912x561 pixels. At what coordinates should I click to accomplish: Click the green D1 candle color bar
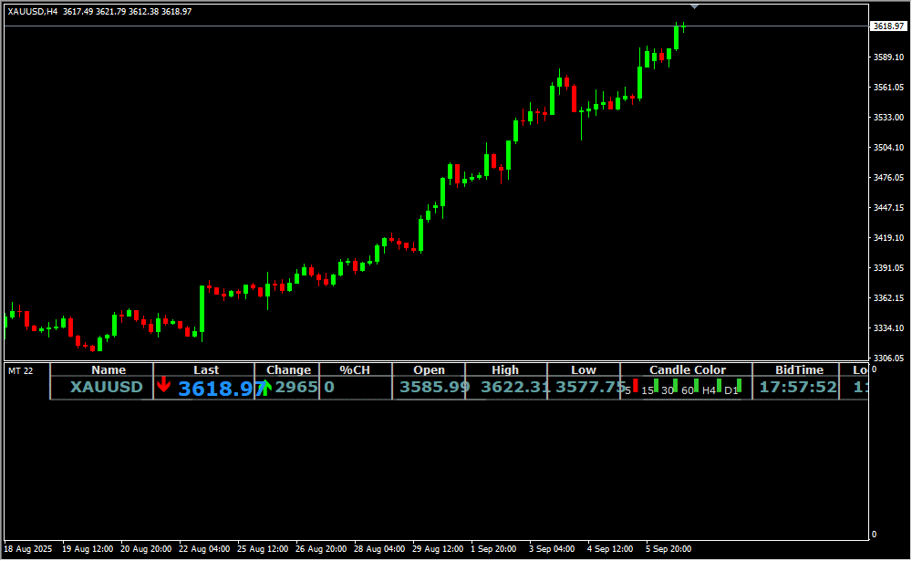tap(739, 386)
